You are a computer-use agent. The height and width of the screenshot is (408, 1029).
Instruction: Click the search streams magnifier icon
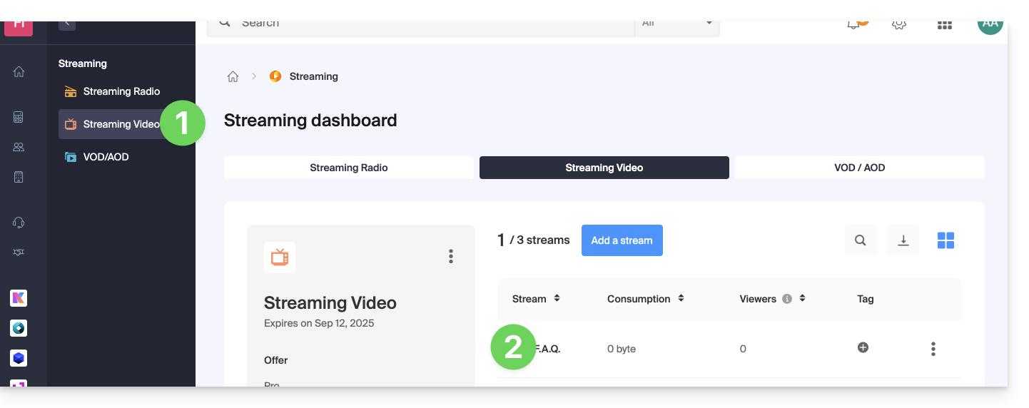tap(860, 240)
